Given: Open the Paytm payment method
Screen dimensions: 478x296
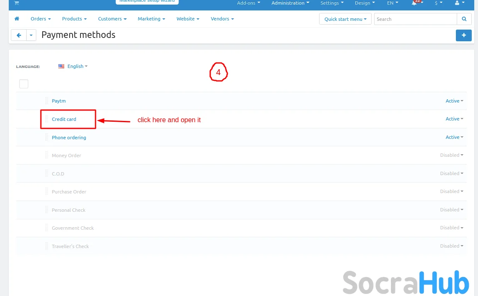Looking at the screenshot, I should [x=58, y=101].
